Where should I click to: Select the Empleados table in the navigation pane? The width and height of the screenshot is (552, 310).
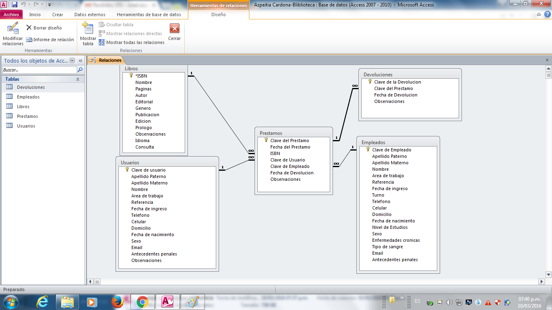(28, 97)
